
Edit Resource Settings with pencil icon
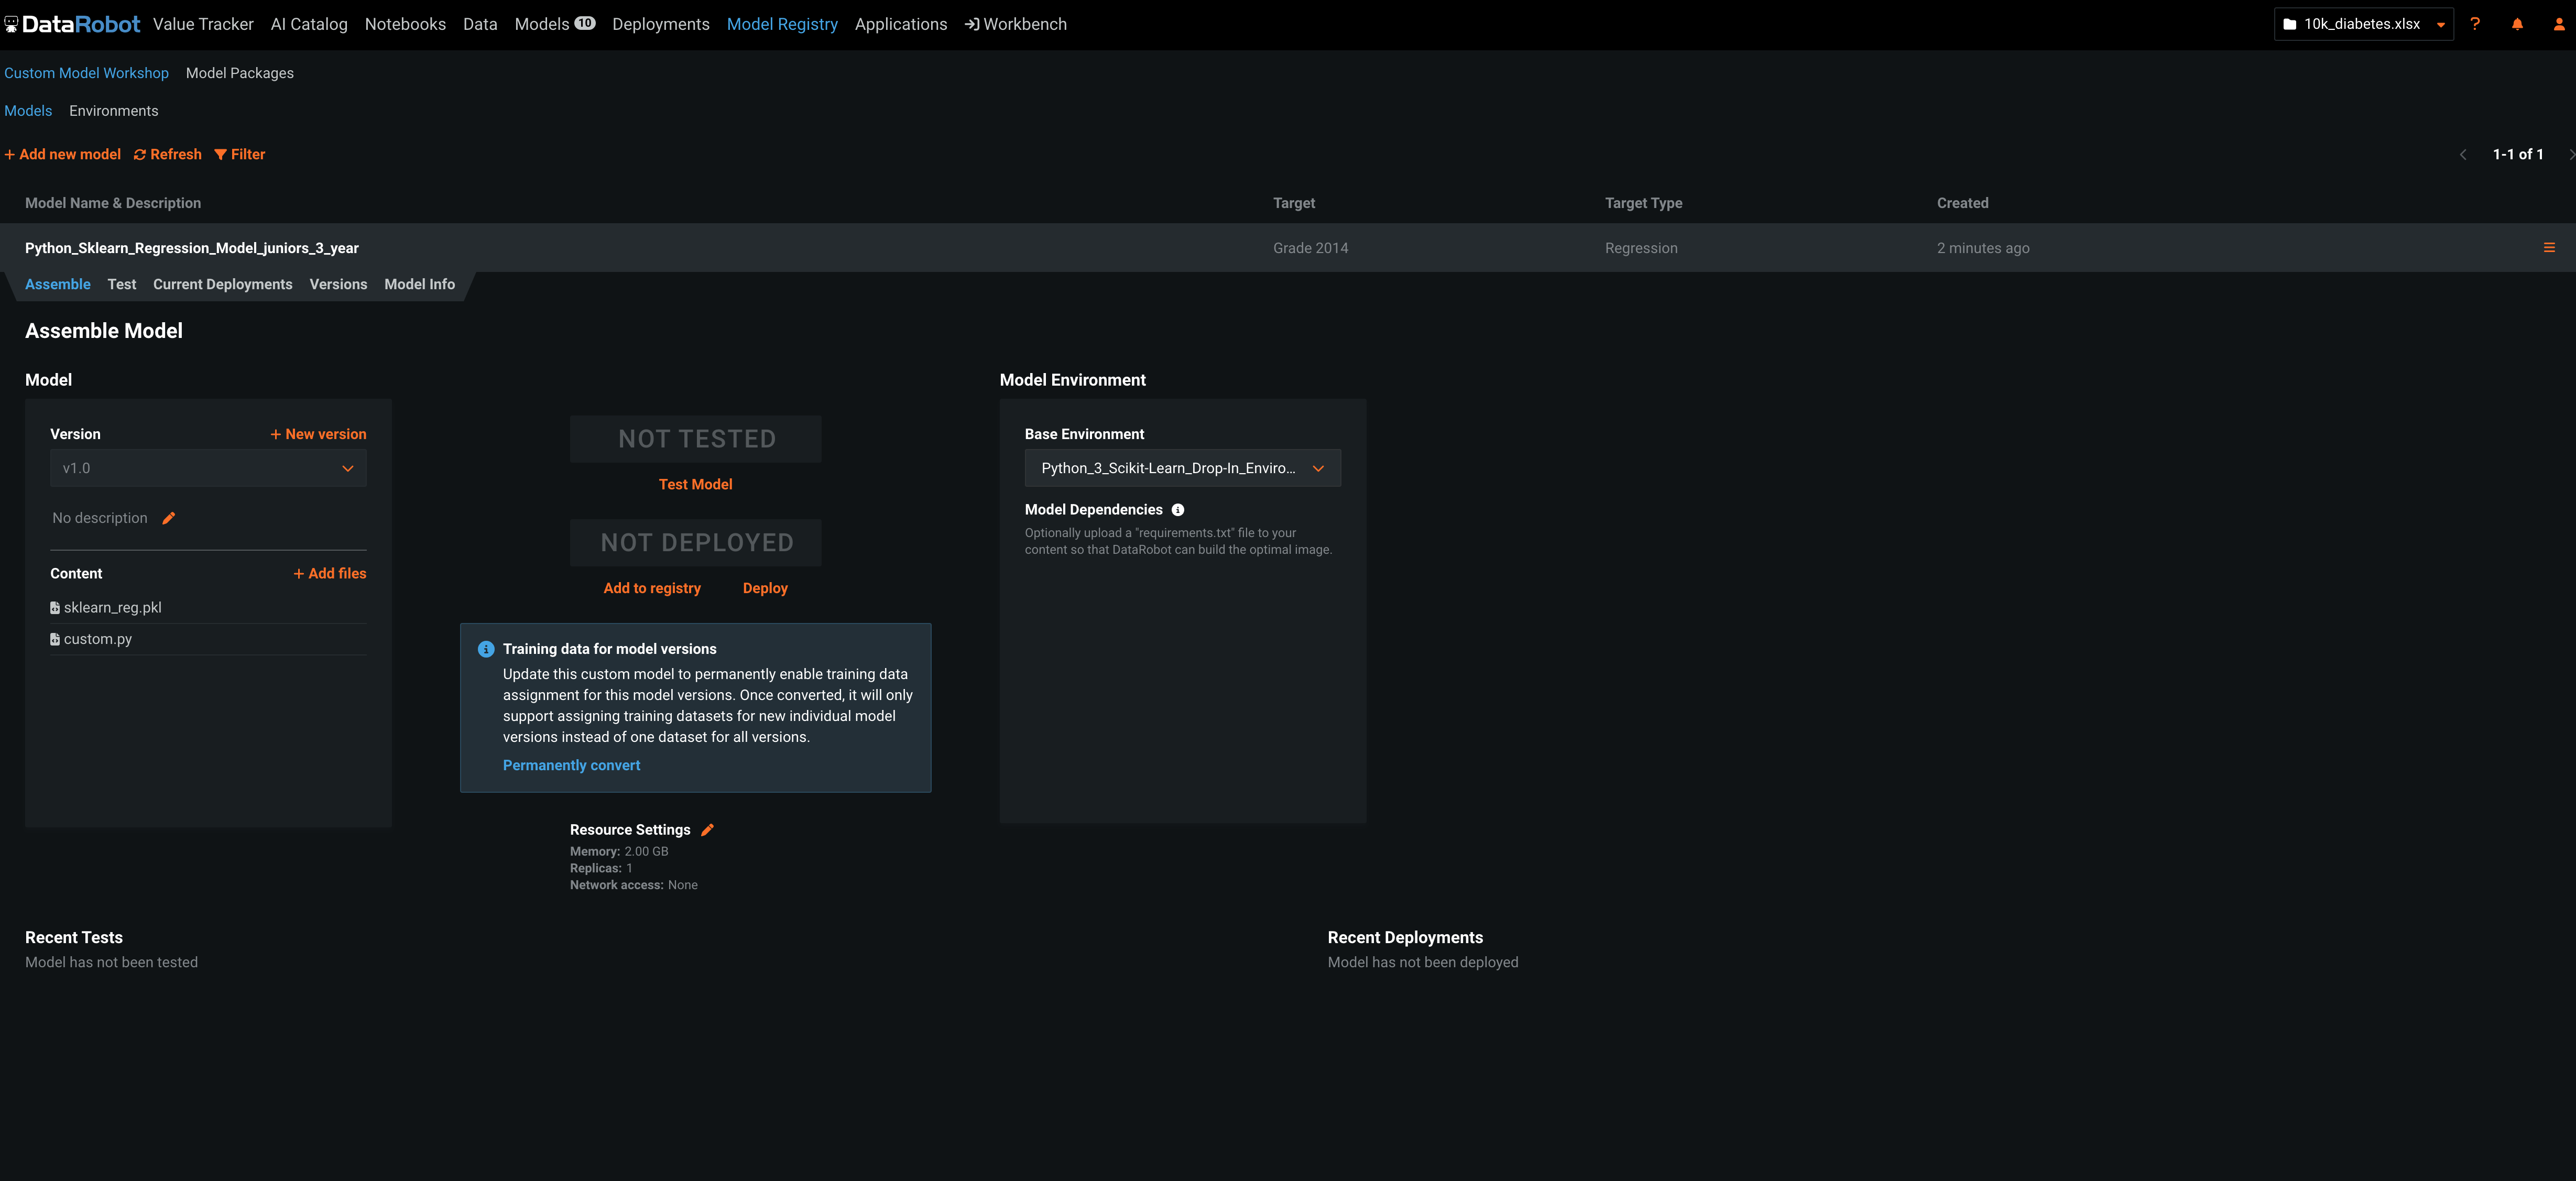point(707,830)
